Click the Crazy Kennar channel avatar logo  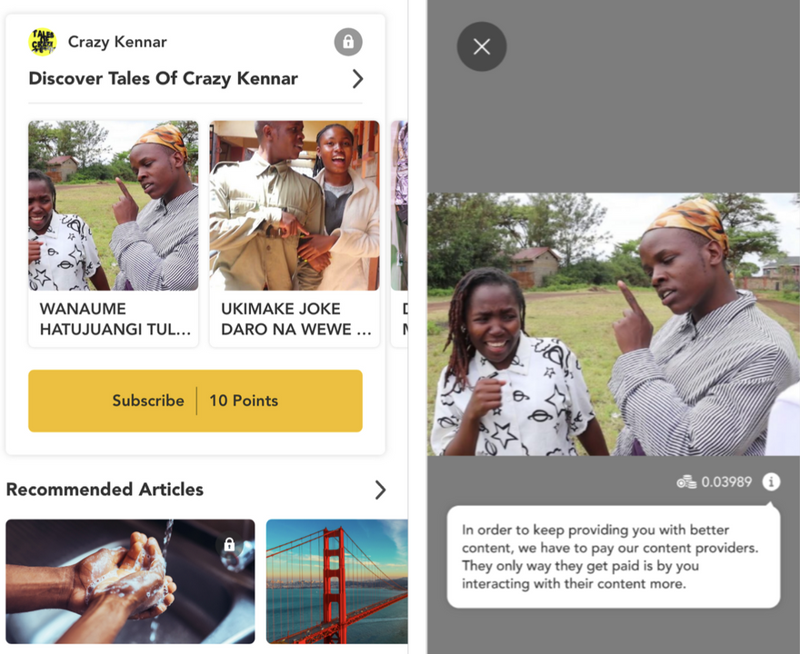point(43,42)
